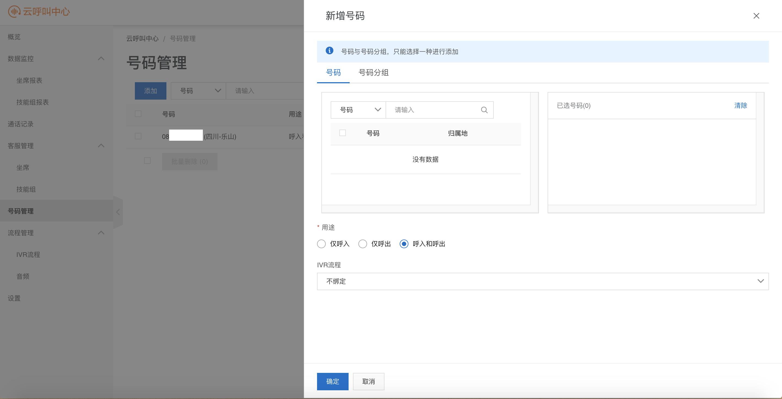
Task: Open 技能组报表 in the sidebar
Action: coord(32,102)
